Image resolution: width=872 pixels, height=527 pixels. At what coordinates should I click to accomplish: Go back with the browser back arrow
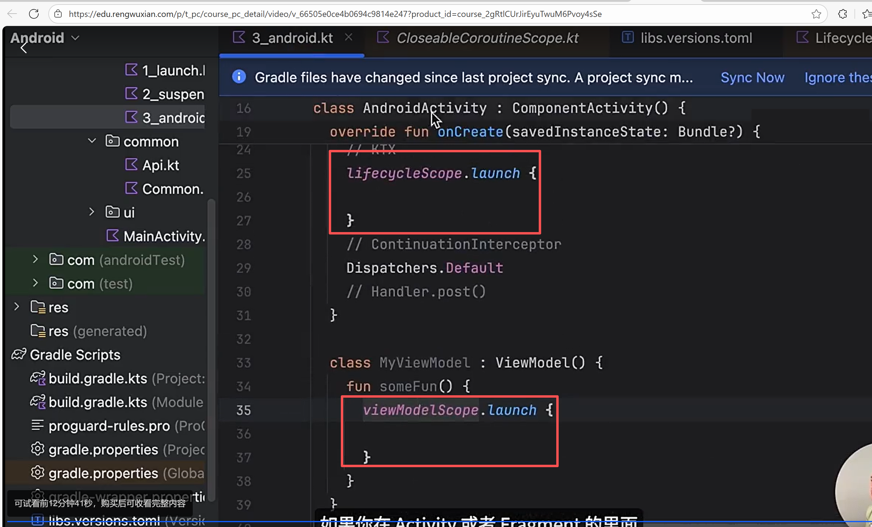[12, 14]
